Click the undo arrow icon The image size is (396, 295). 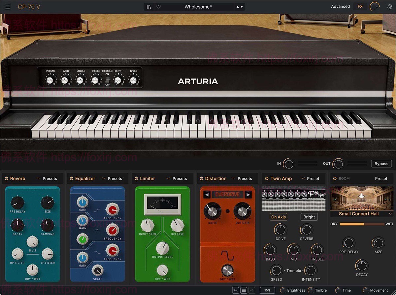coord(236,290)
